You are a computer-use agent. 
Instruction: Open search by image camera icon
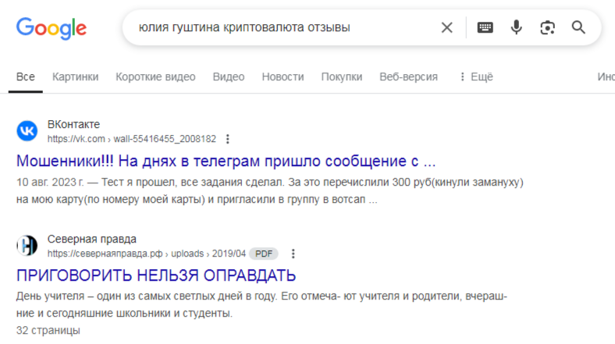(548, 28)
